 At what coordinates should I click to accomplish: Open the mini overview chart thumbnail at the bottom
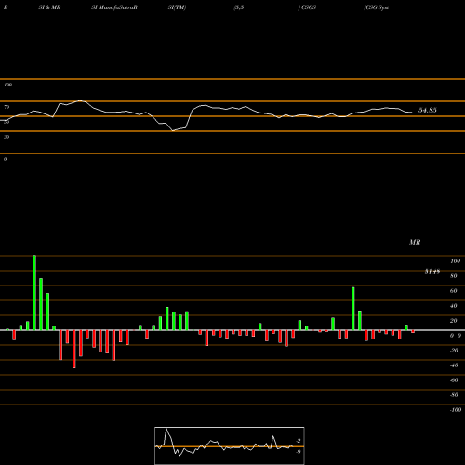(230, 445)
